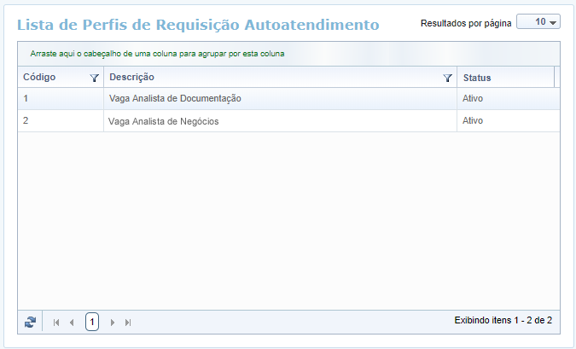This screenshot has width=576, height=349.
Task: Select page number 1 in the pager
Action: click(92, 322)
